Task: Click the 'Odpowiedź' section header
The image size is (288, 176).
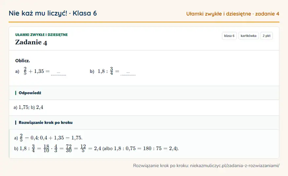Action: [144, 93]
